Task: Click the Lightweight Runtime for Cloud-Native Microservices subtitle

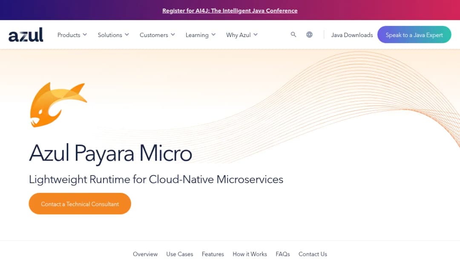Action: tap(156, 179)
